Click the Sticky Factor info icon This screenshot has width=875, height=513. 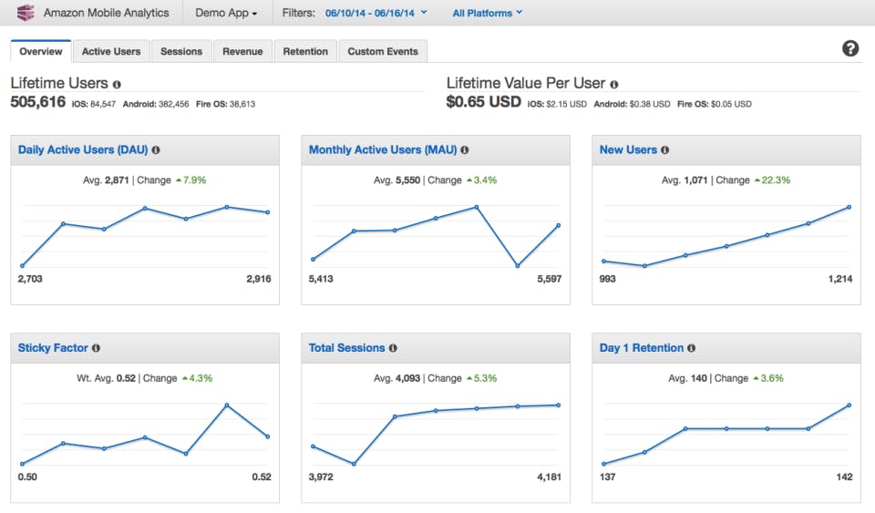[96, 348]
